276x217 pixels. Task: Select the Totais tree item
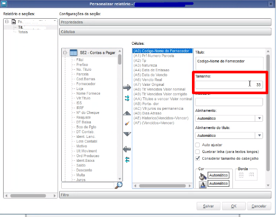tap(23, 32)
